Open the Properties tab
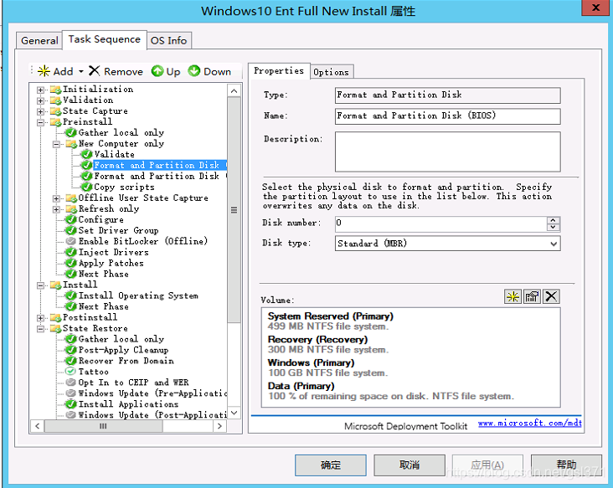 (x=279, y=70)
